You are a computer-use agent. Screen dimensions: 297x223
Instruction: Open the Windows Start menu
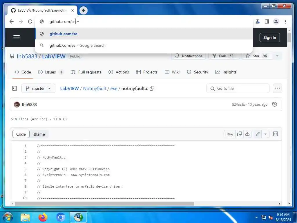pos(8,217)
